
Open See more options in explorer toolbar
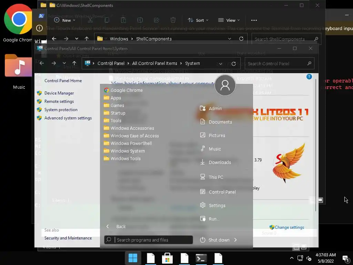coord(254,20)
